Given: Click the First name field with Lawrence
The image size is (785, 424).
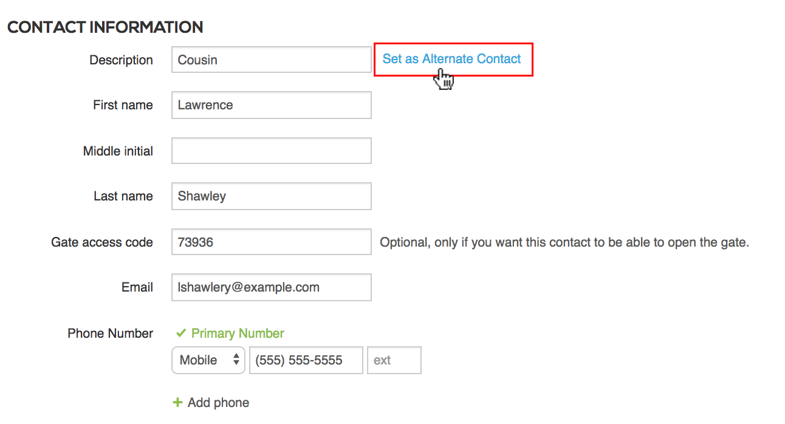Looking at the screenshot, I should tap(271, 105).
